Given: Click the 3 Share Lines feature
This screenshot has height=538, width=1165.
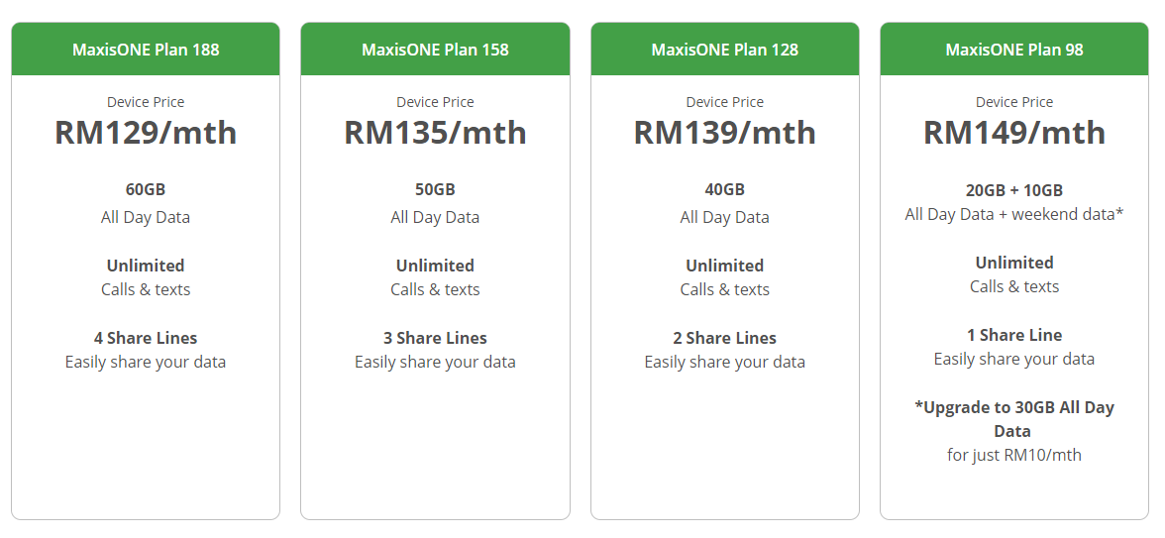Looking at the screenshot, I should pos(435,338).
